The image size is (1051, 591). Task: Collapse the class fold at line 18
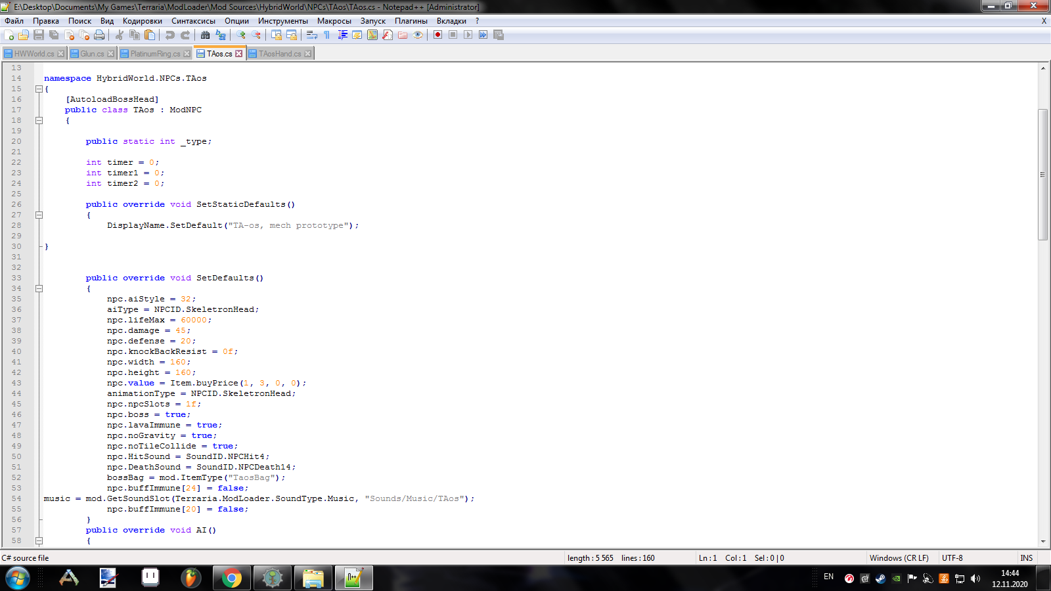click(39, 120)
